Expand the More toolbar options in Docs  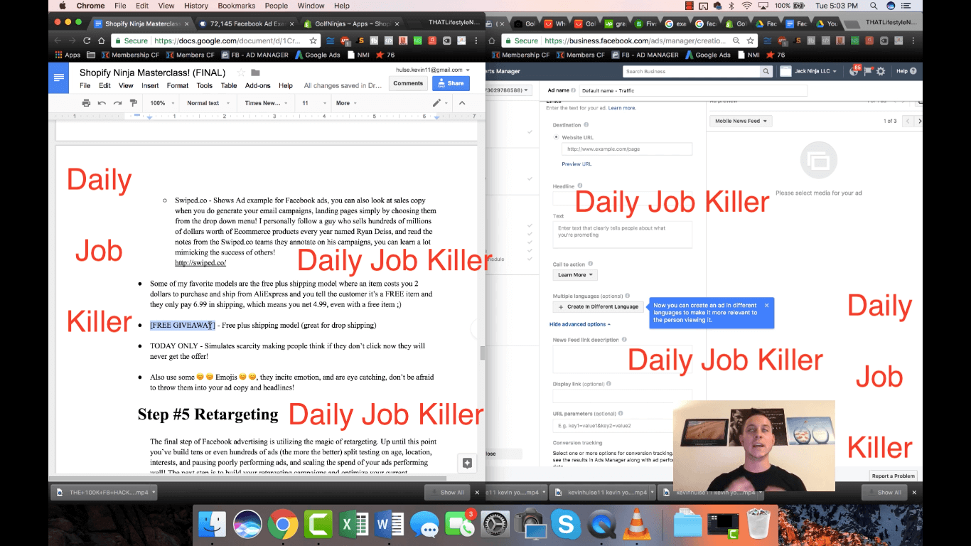346,103
